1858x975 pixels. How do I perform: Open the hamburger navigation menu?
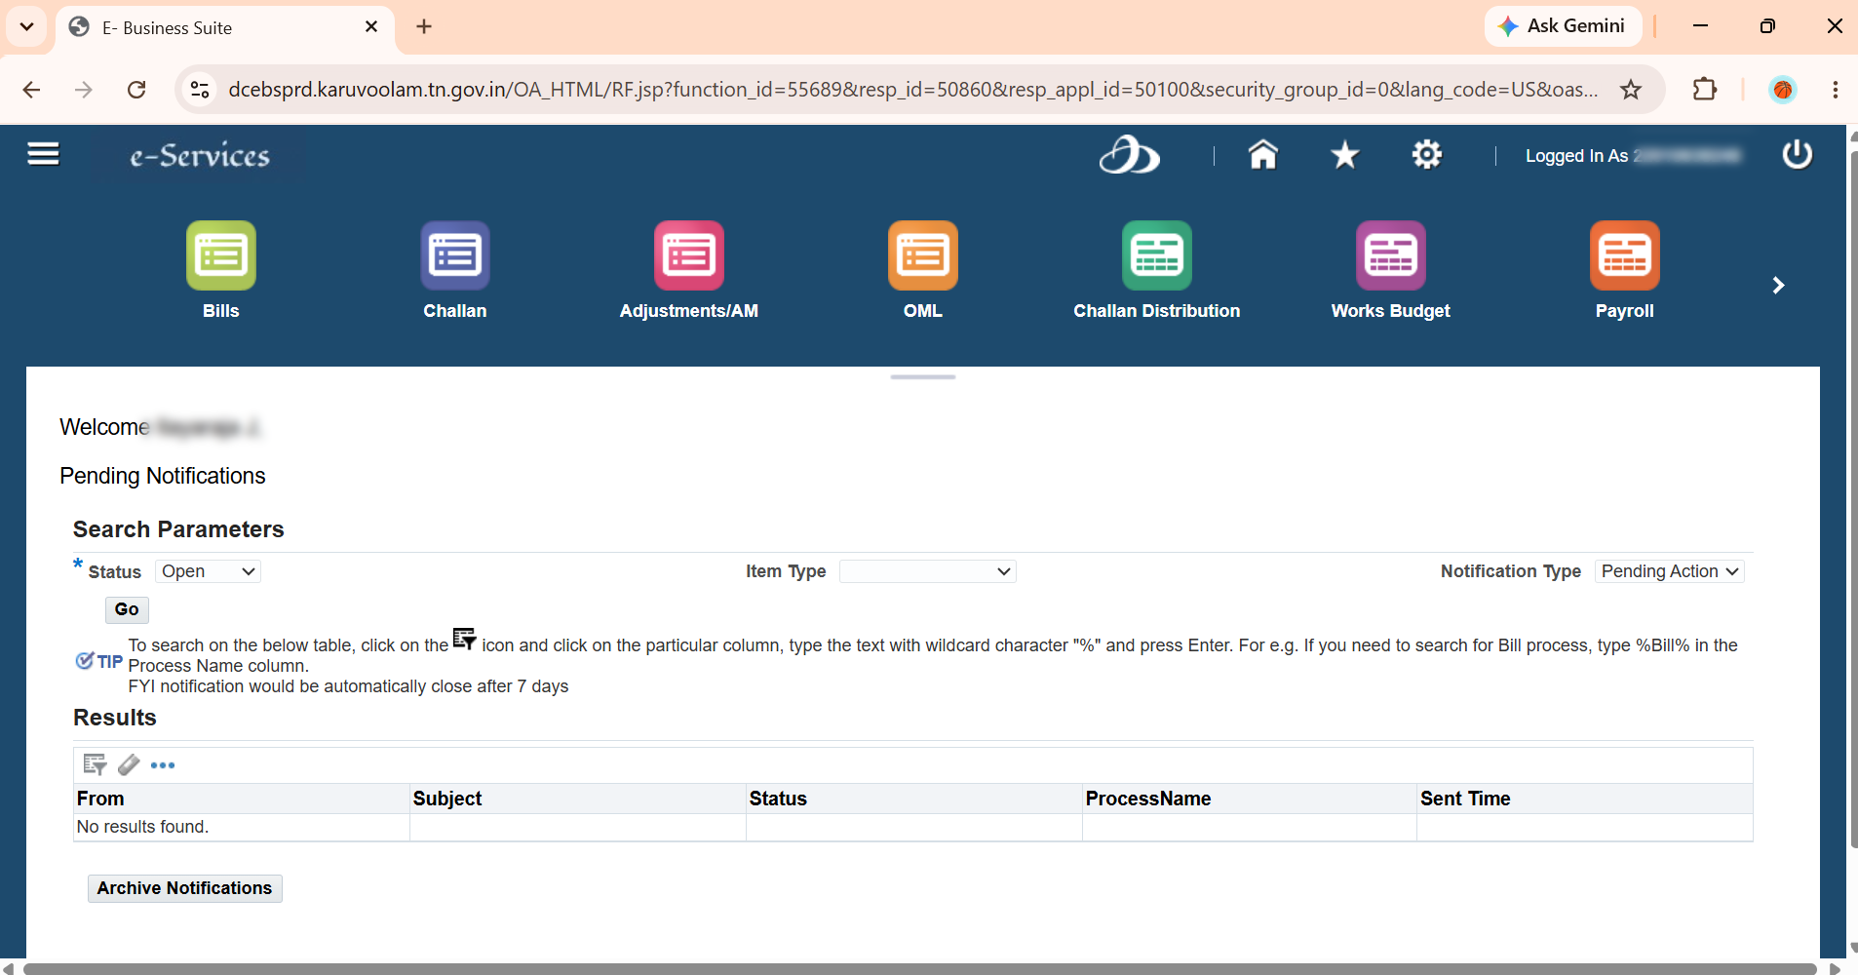tap(43, 154)
